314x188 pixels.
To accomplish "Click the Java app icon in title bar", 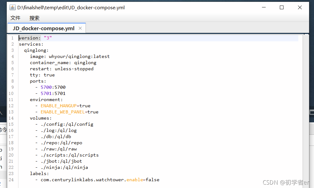I will pos(12,7).
